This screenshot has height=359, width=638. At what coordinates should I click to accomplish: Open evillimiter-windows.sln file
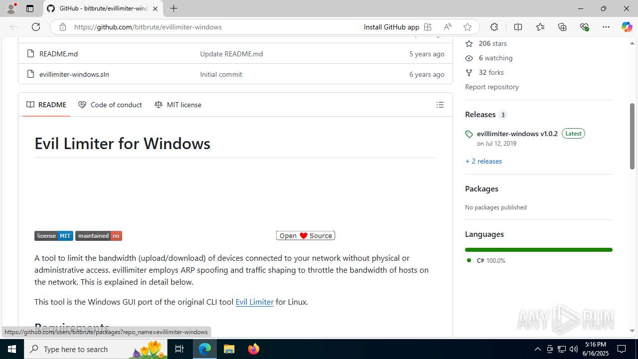tap(74, 74)
